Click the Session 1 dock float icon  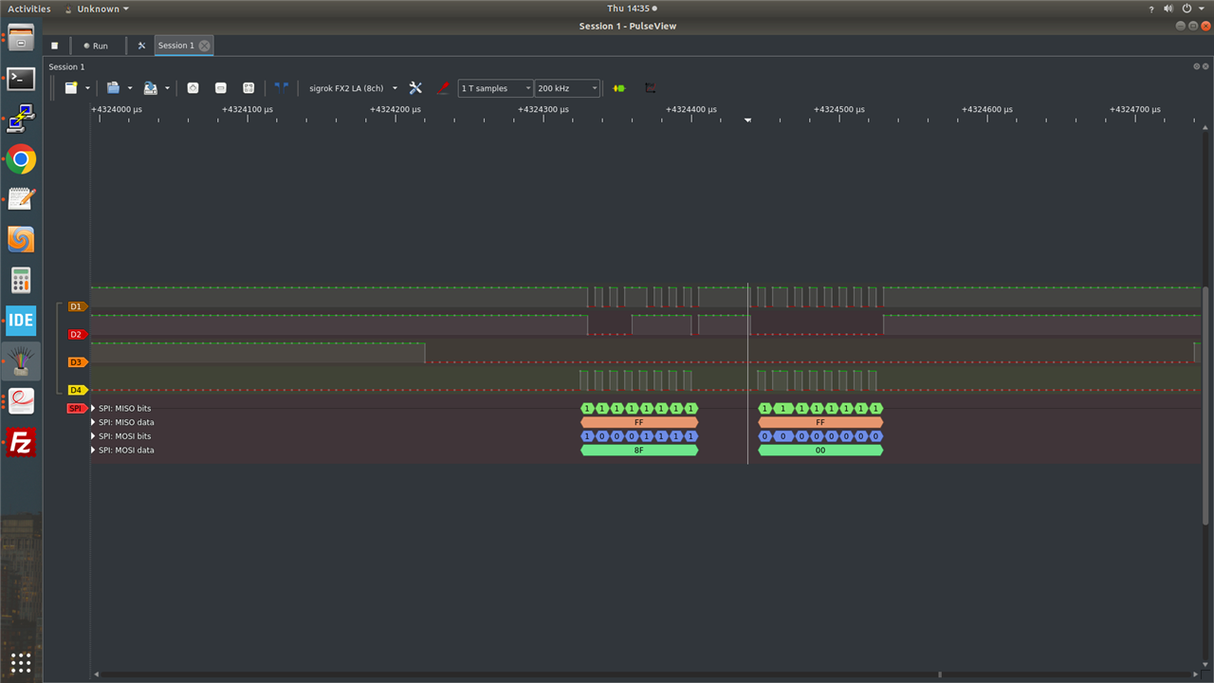(x=1196, y=66)
